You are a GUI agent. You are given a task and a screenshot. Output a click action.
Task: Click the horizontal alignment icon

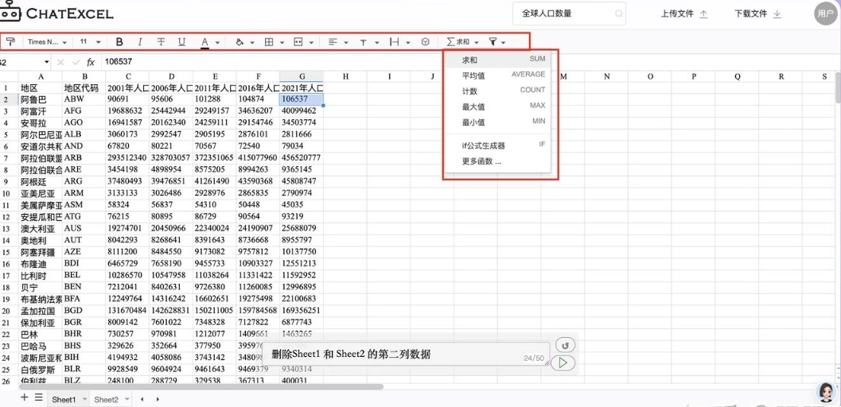(x=333, y=41)
